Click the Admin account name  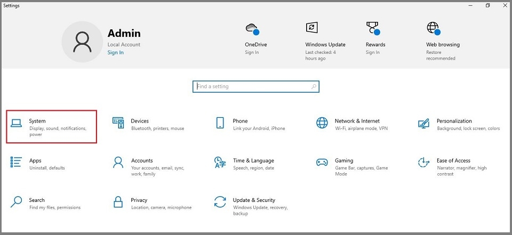(124, 33)
